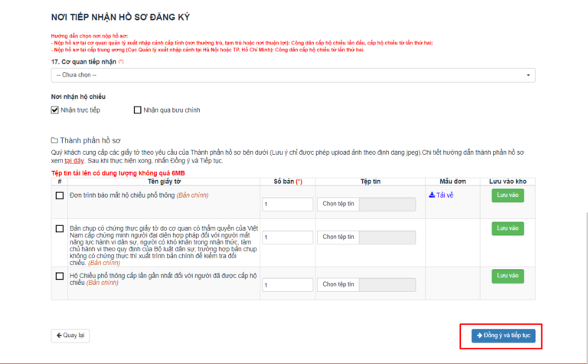Go back with Quay lại button
588x364 pixels.
[70, 336]
